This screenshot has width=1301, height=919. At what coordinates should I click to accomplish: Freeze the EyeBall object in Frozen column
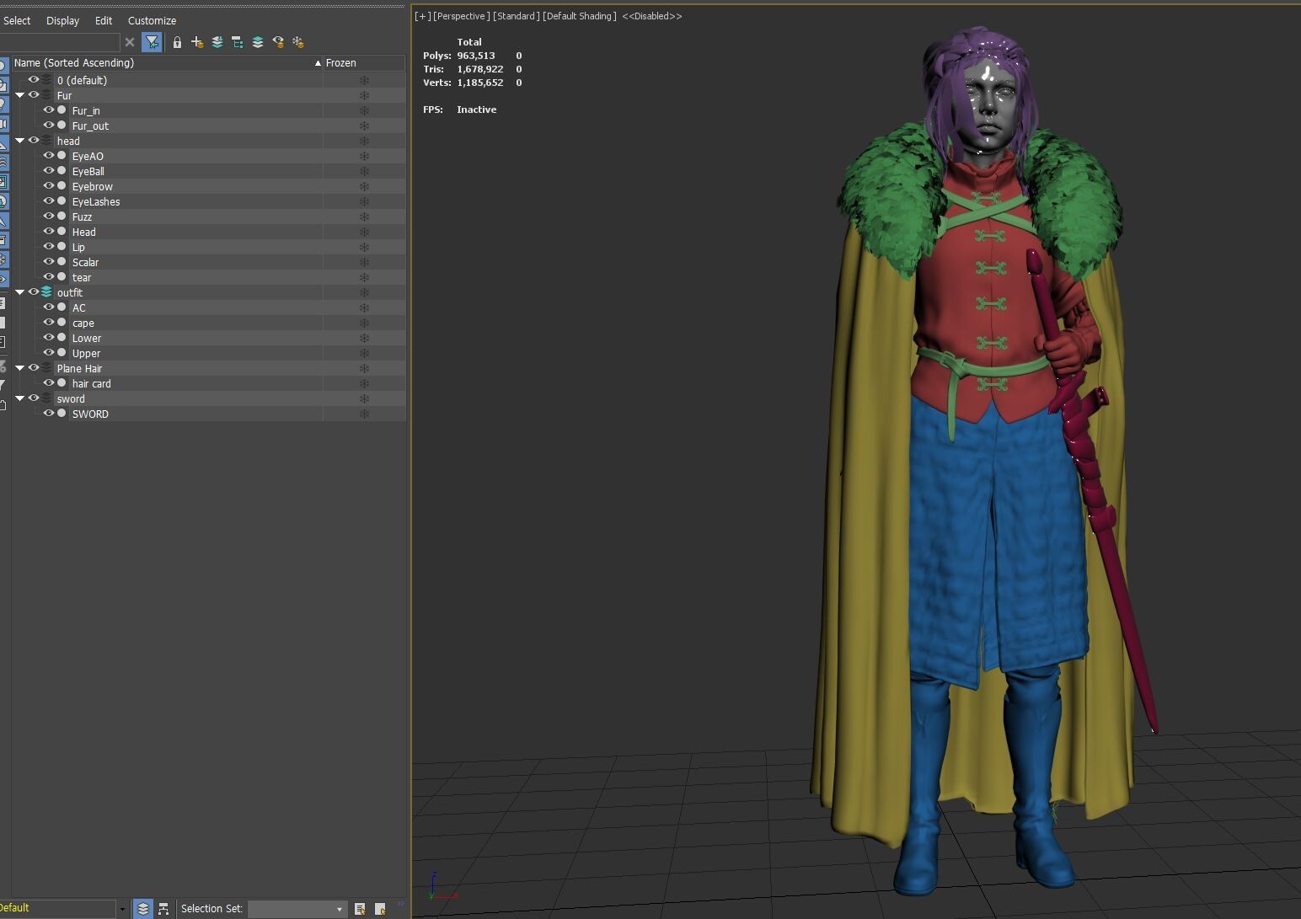pos(364,171)
